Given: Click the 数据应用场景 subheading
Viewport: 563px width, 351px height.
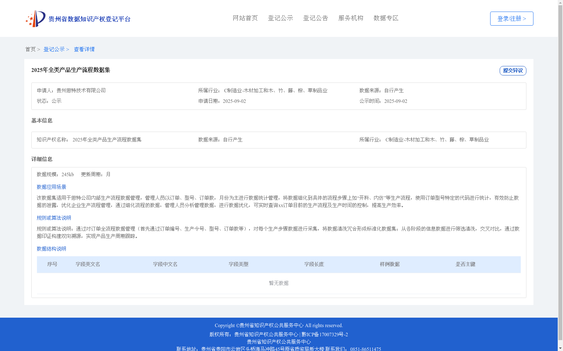Looking at the screenshot, I should pyautogui.click(x=51, y=187).
